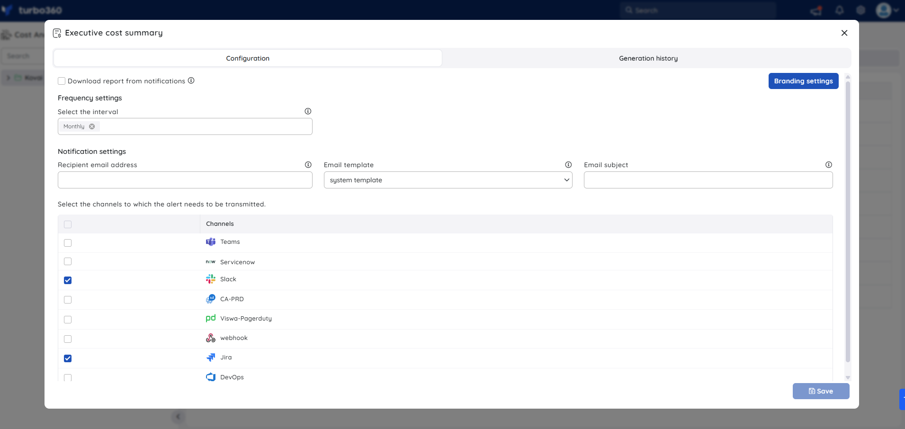This screenshot has width=905, height=429.
Task: Open settings gear in top bar
Action: click(x=861, y=10)
